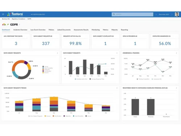Toggle Handled within SLA legend item

[81, 79]
